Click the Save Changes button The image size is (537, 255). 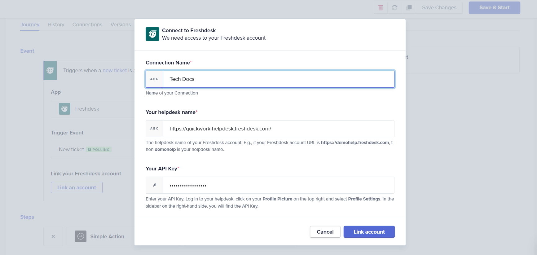(x=439, y=8)
